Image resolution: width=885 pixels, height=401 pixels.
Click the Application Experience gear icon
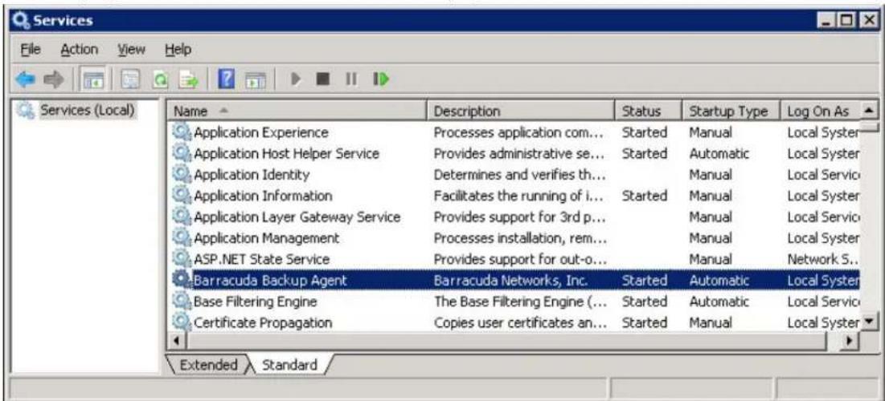(181, 132)
